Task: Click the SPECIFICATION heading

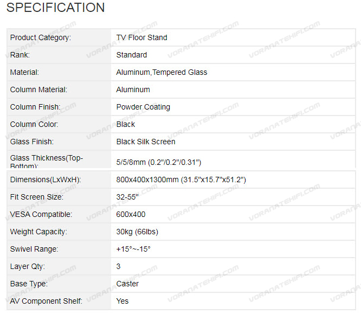Action: tap(56, 8)
